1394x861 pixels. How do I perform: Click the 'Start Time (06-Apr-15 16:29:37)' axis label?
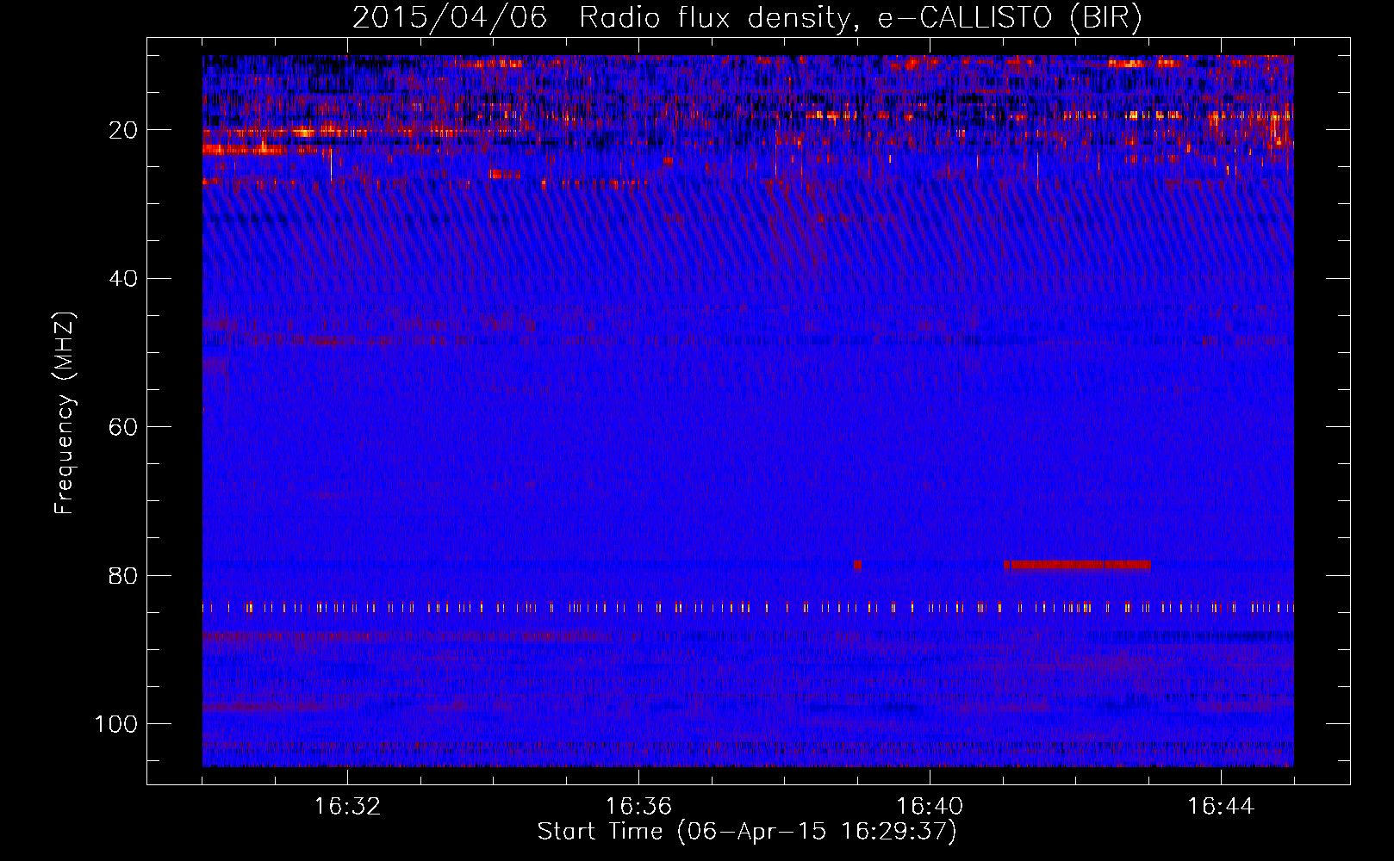(747, 832)
